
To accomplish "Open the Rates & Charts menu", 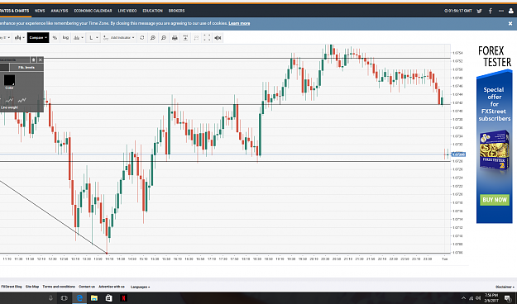I will click(x=15, y=11).
